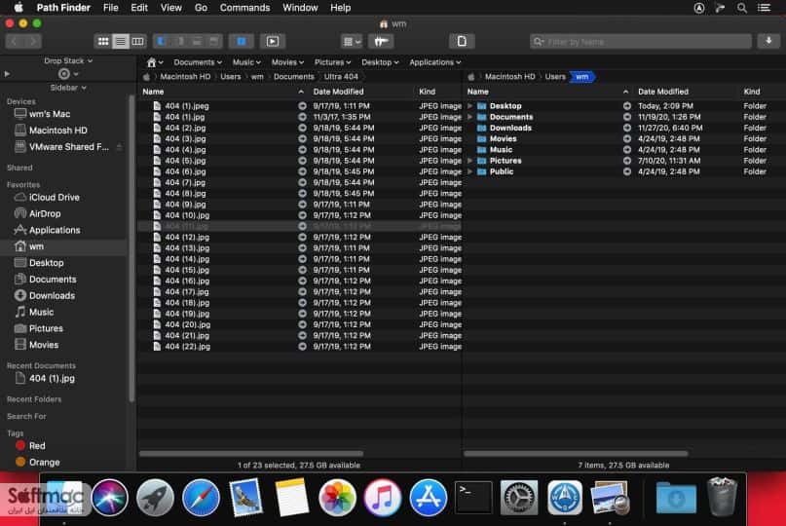Open Music in sidebar favorites
786x526 pixels.
click(x=41, y=313)
